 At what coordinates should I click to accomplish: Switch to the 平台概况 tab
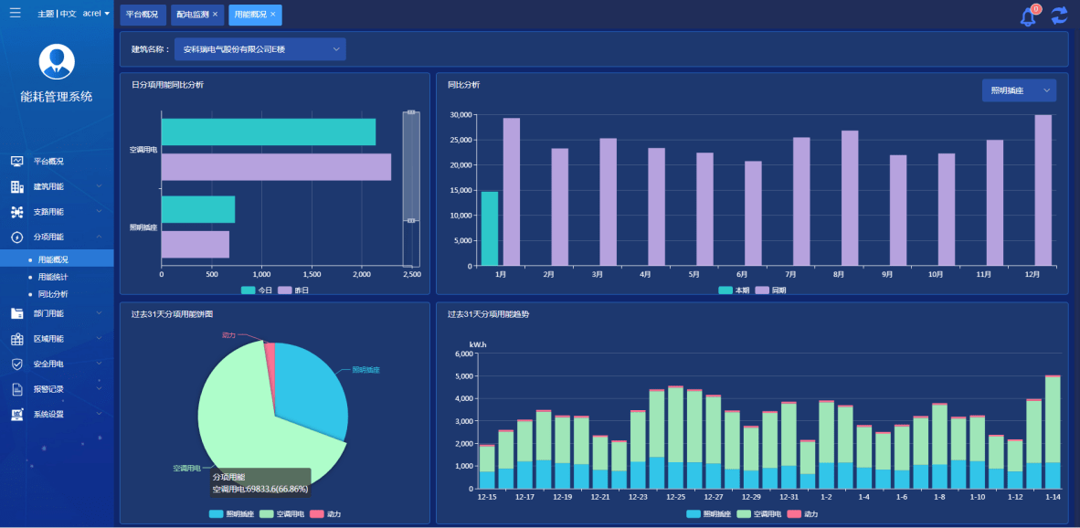point(142,15)
